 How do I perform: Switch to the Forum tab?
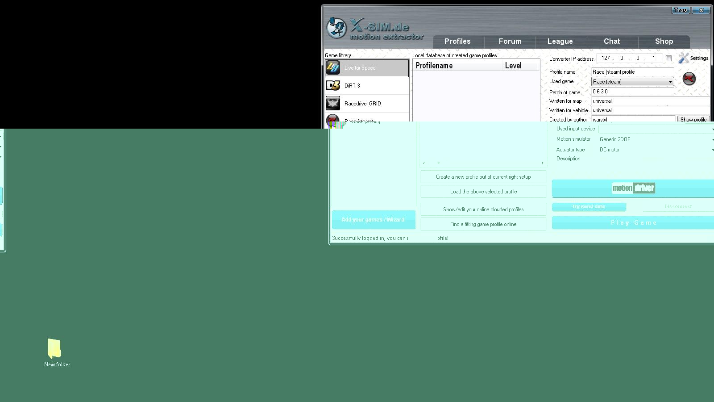click(x=510, y=42)
